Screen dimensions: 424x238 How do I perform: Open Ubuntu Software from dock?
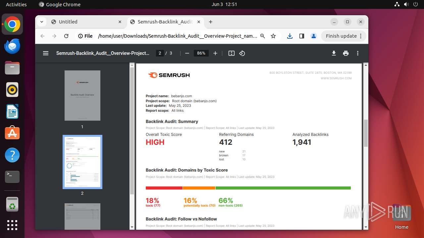click(12, 133)
